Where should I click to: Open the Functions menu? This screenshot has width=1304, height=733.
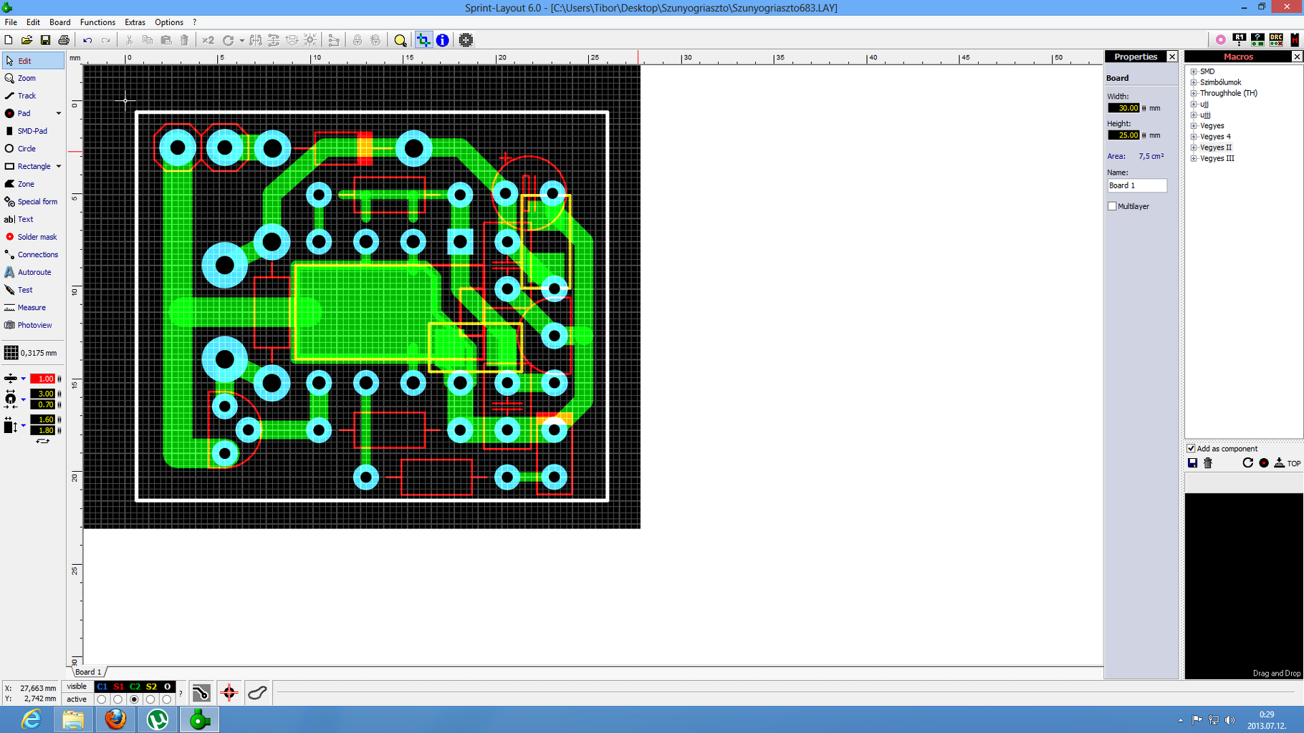click(x=97, y=22)
